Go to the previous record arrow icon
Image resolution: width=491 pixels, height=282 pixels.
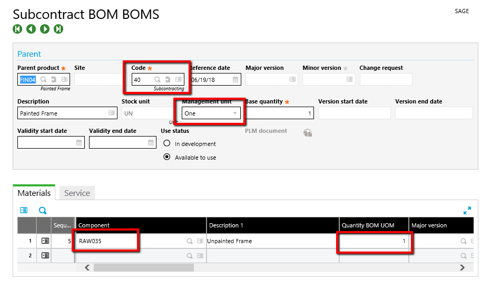click(31, 29)
